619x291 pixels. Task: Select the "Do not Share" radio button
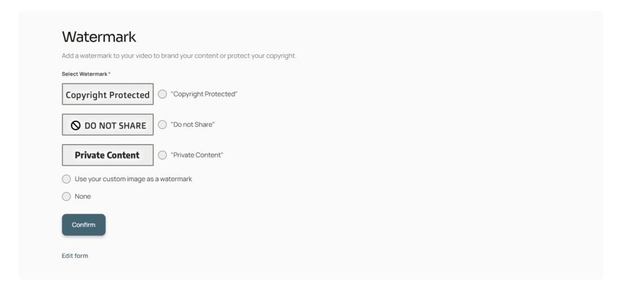[x=163, y=124]
